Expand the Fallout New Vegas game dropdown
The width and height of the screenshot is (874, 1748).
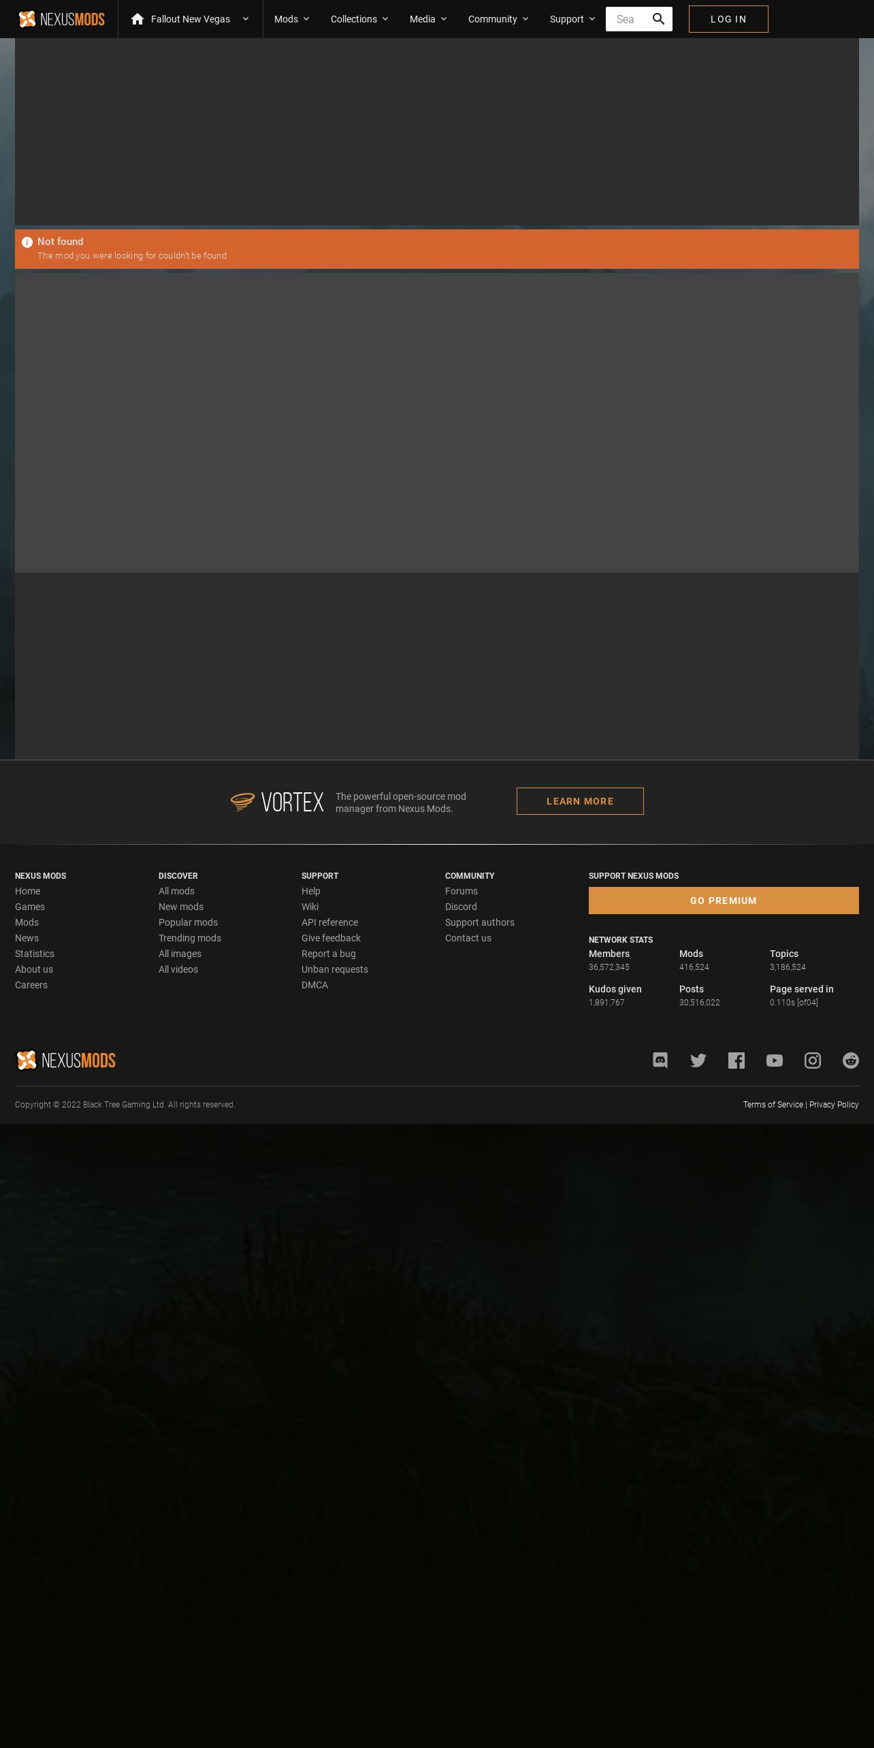click(x=246, y=19)
